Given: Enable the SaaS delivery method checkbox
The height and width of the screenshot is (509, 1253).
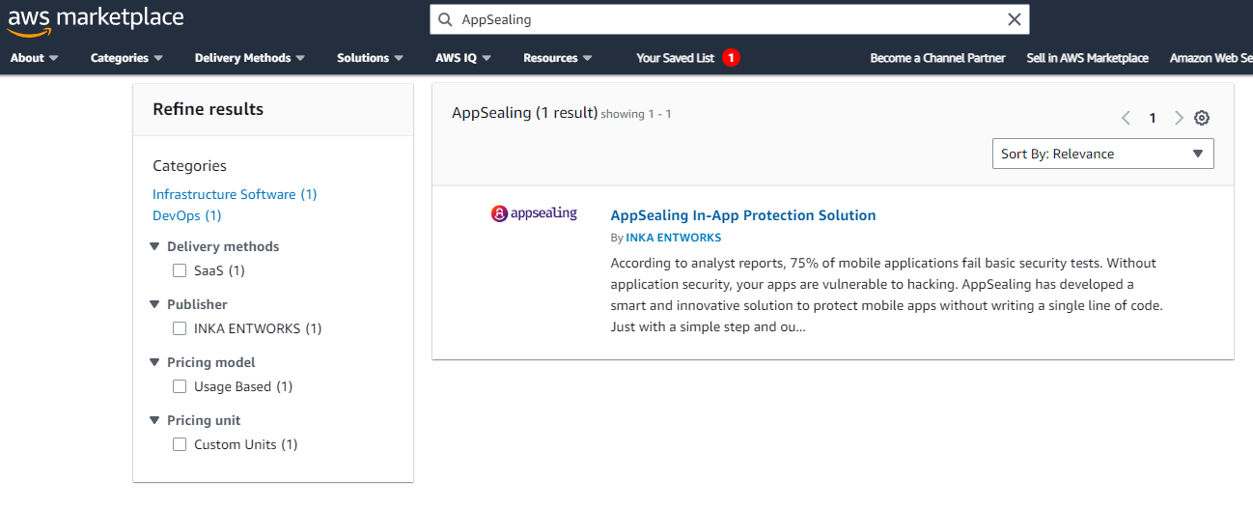Looking at the screenshot, I should tap(180, 270).
